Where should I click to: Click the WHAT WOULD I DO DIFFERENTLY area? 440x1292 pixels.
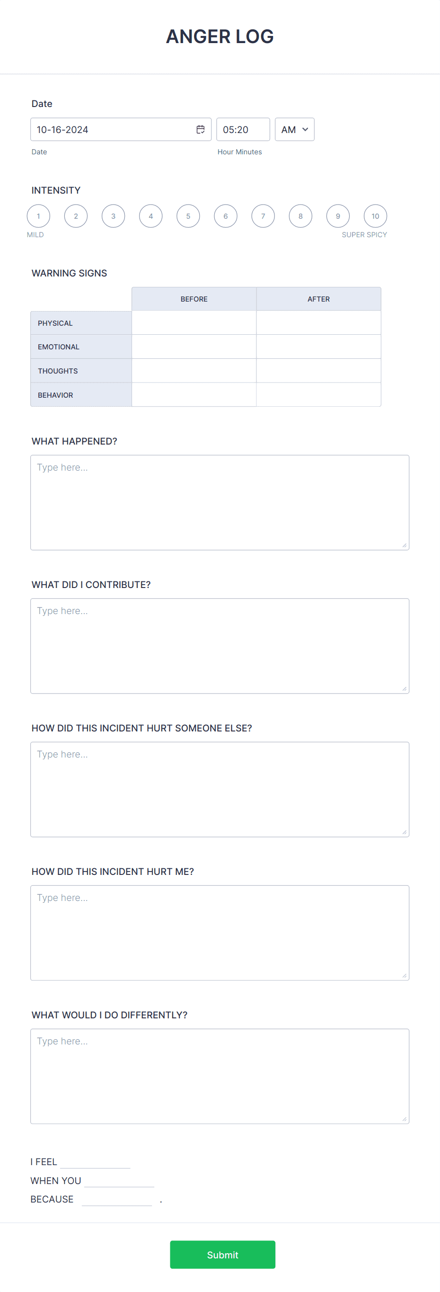220,1073
